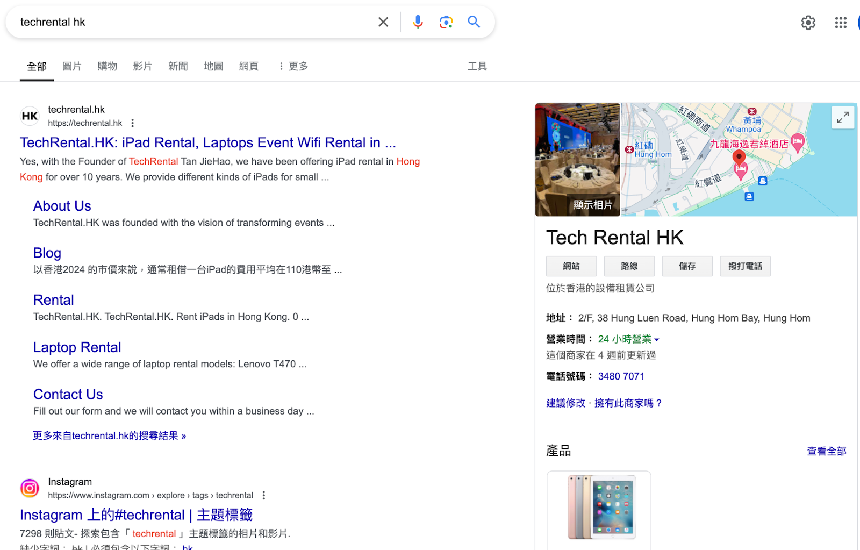
Task: Start voice search with microphone icon
Action: (x=418, y=22)
